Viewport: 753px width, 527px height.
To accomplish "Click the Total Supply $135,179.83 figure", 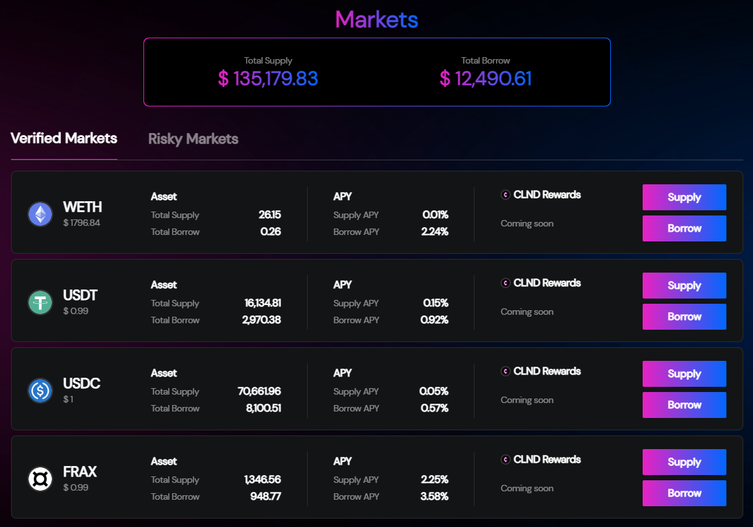I will click(x=268, y=79).
